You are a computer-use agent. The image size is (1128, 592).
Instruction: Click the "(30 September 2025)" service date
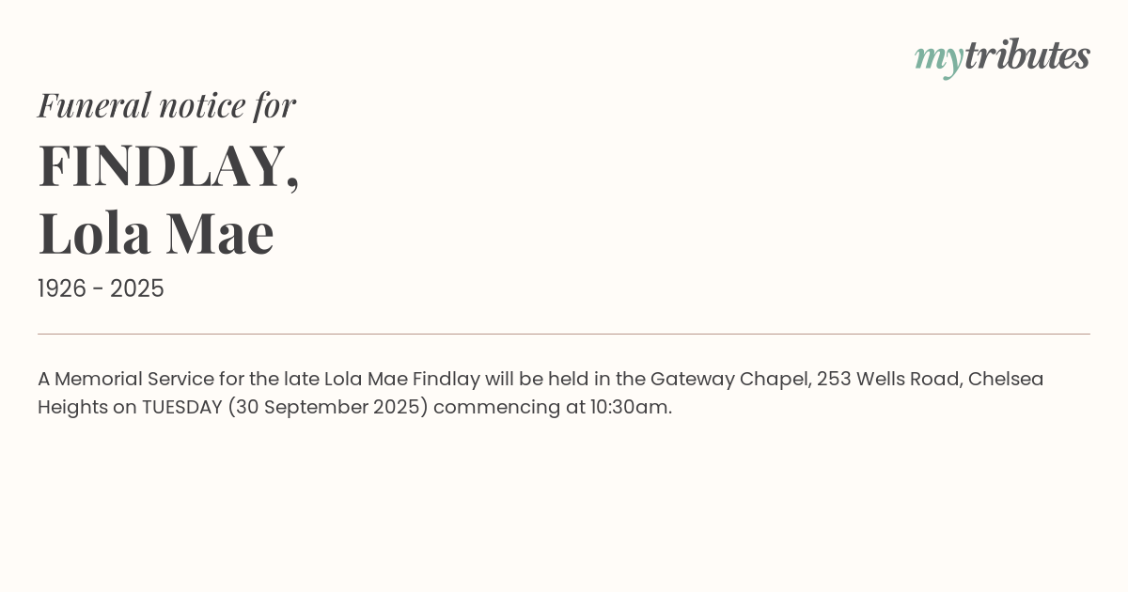(328, 407)
